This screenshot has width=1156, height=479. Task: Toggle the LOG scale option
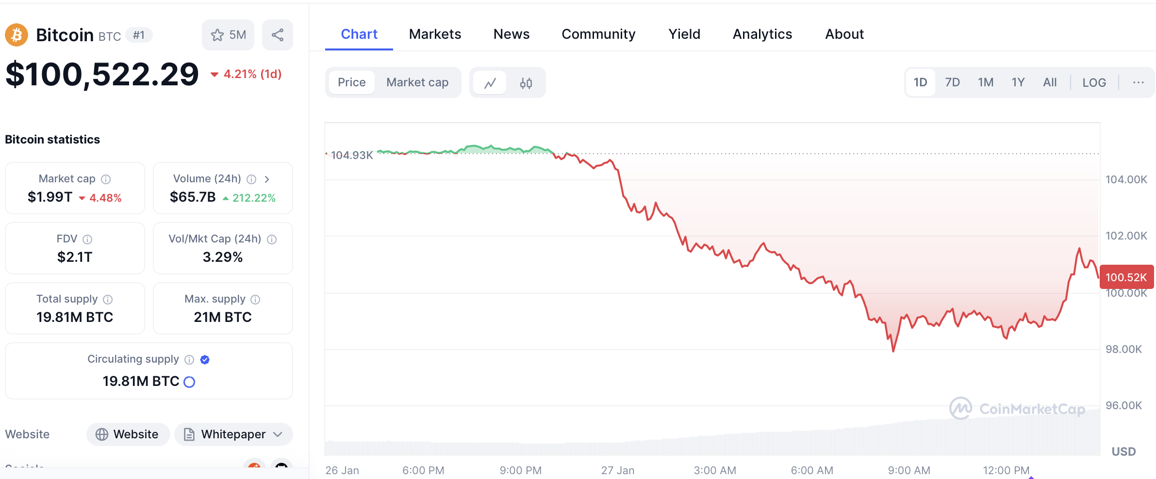(x=1094, y=82)
